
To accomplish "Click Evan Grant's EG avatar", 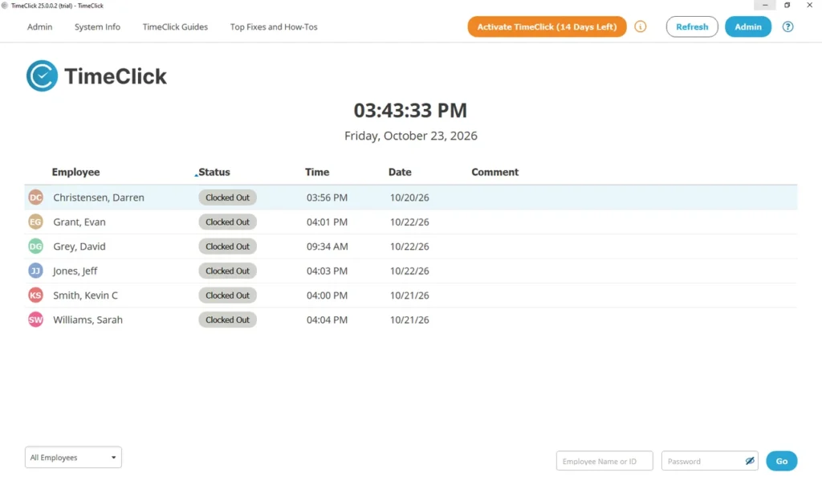I will click(35, 222).
